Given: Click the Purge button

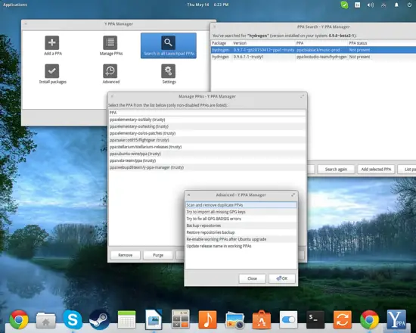Looking at the screenshot, I should tap(158, 255).
